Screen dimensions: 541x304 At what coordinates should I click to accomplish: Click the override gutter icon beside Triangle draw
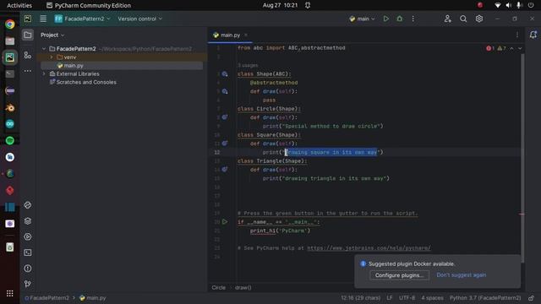(225, 169)
